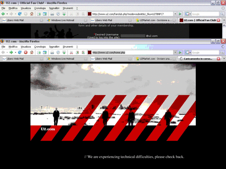
Task: Open new tab icon in Official Fan Club window
Action: point(39,14)
